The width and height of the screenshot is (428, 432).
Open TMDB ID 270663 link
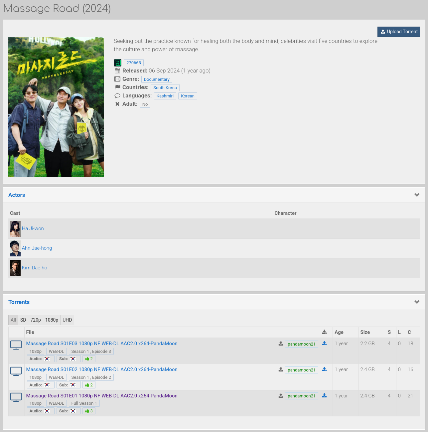point(134,63)
